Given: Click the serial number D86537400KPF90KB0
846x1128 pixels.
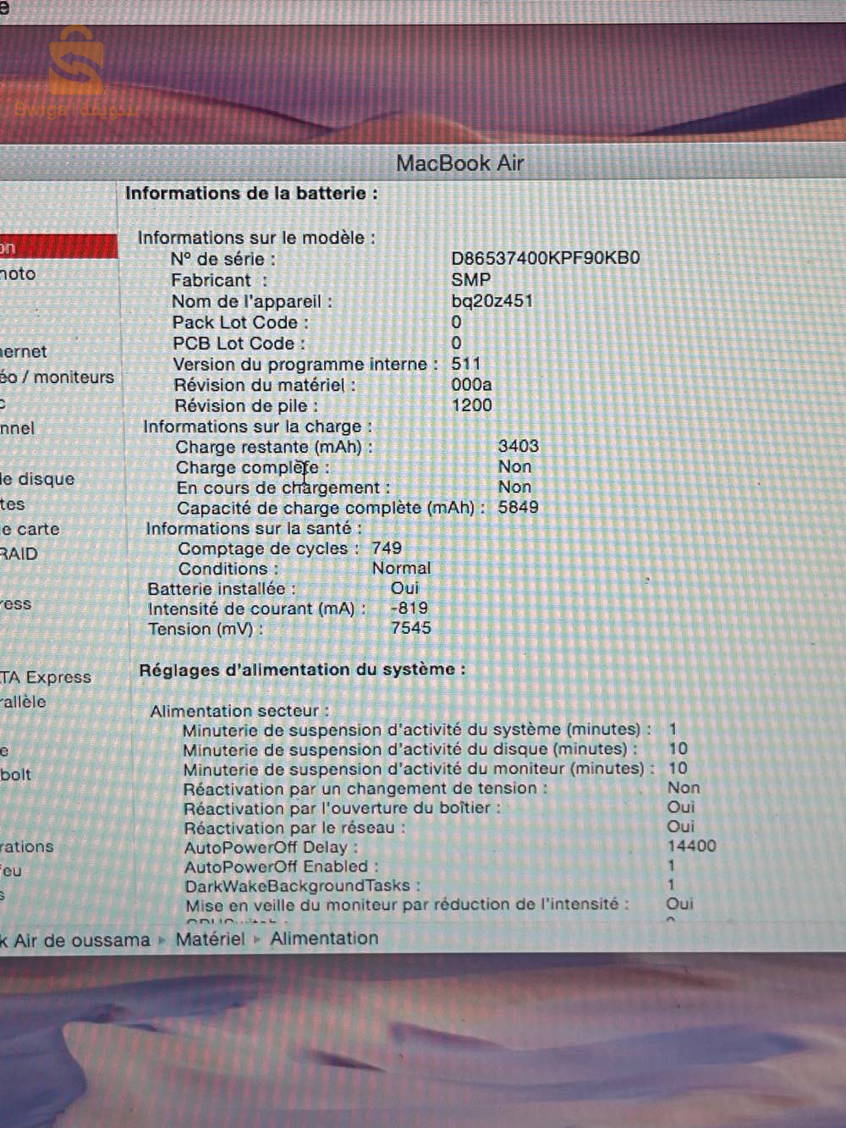Looking at the screenshot, I should (x=546, y=258).
